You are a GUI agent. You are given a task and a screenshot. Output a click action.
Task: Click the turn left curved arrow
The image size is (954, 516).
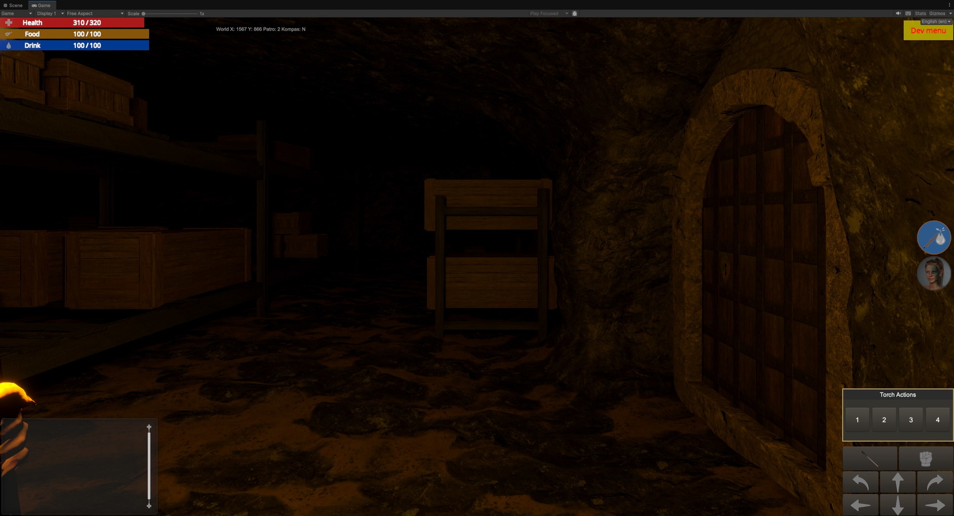[x=861, y=482]
